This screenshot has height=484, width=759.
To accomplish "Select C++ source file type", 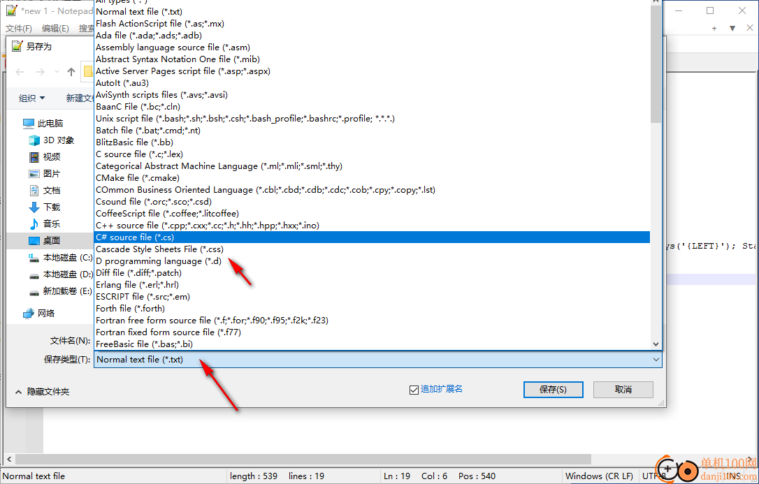I will click(372, 226).
